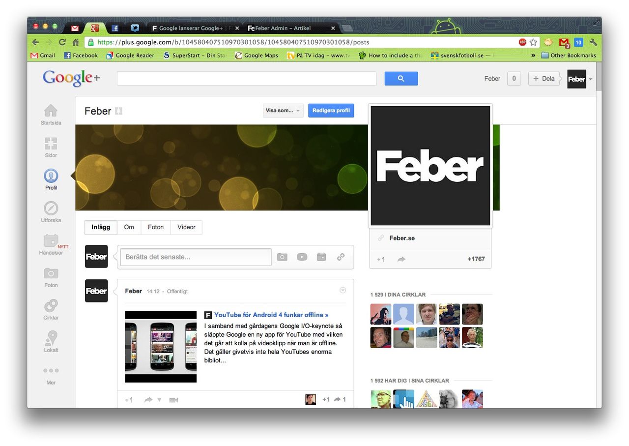The image size is (629, 446).
Task: Switch to the pinned Facebook tab
Action: 115,28
